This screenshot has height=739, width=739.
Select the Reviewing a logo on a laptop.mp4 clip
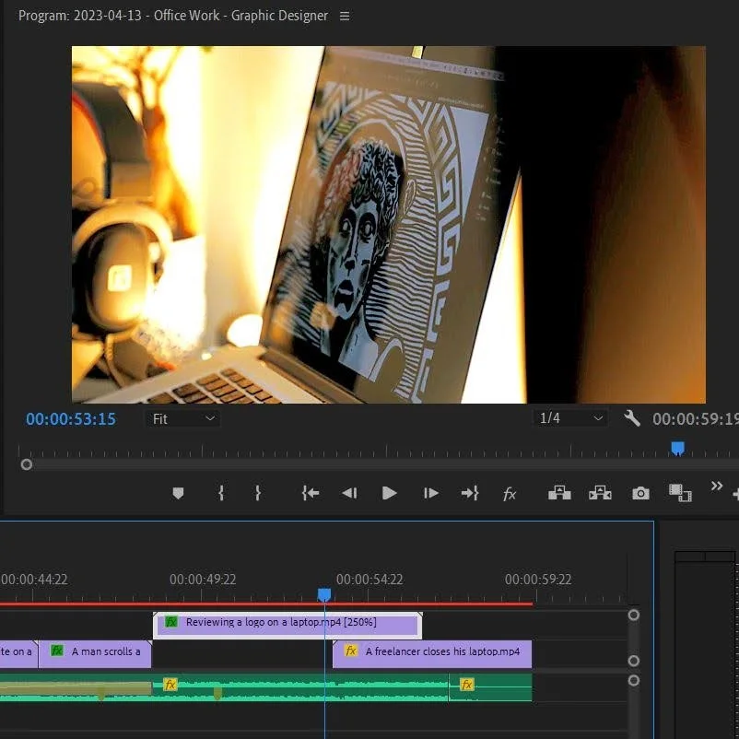pos(287,626)
